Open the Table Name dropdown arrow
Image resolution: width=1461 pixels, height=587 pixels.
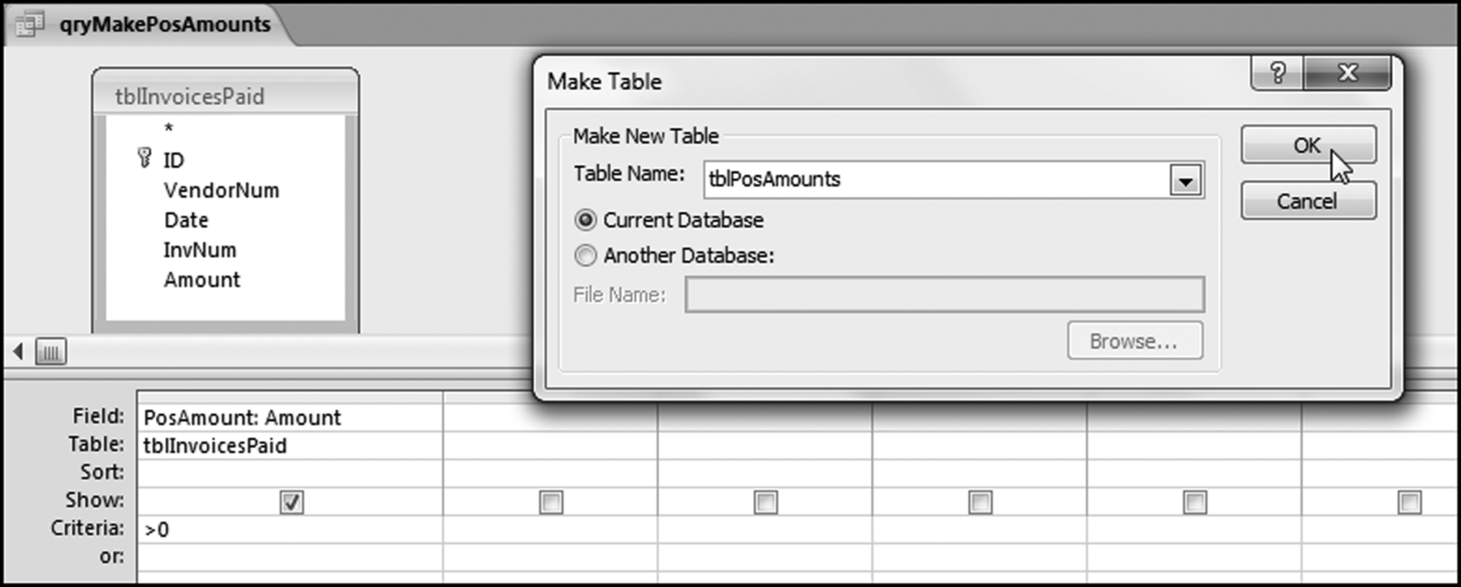(x=1185, y=181)
